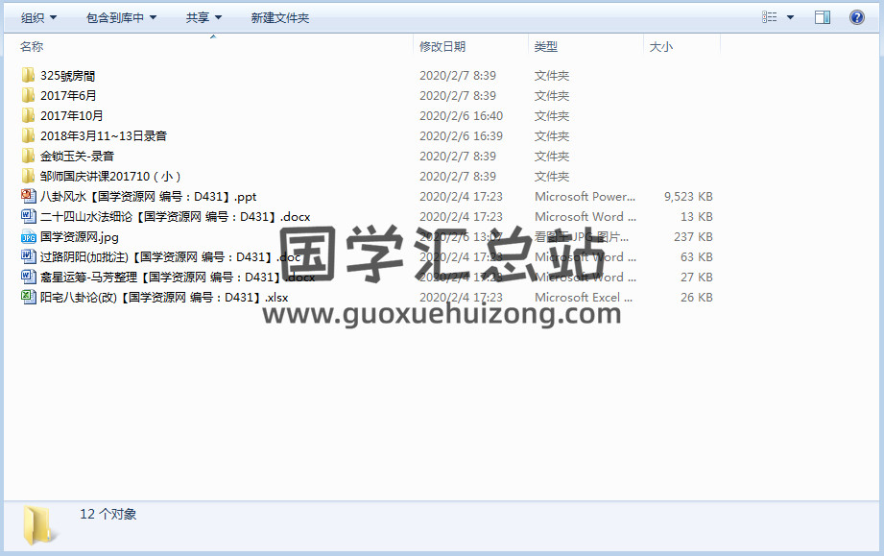Select the 过路阴阳 Word document icon
The height and width of the screenshot is (556, 884).
click(28, 256)
